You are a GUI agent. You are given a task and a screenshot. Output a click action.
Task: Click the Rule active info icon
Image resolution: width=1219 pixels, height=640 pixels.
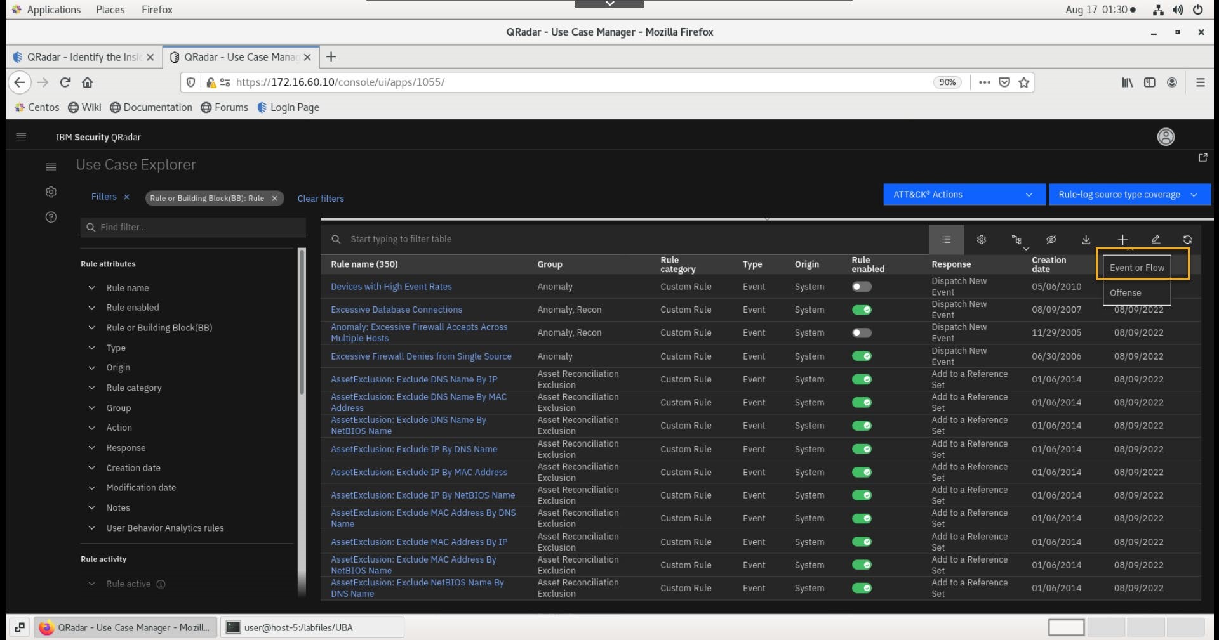click(x=161, y=584)
